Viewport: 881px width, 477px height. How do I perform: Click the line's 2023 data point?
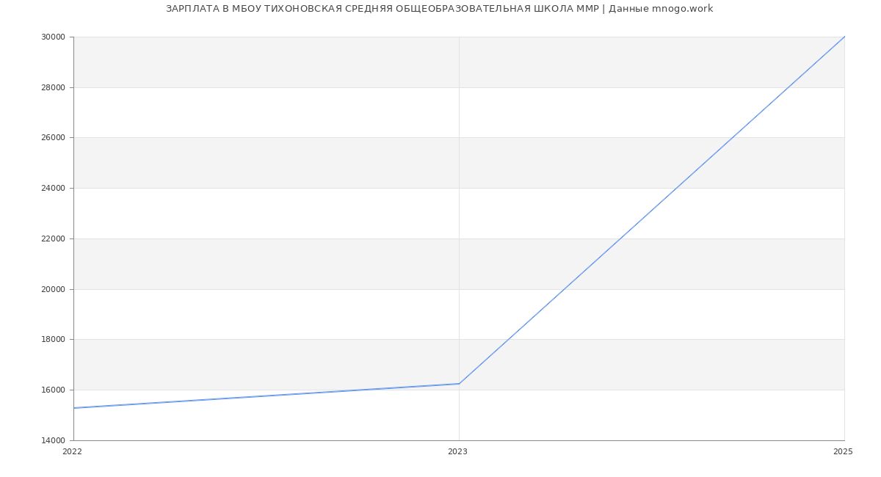click(459, 384)
